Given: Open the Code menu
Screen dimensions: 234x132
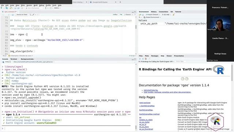Looking at the screenshot, I should tap(12, 5).
